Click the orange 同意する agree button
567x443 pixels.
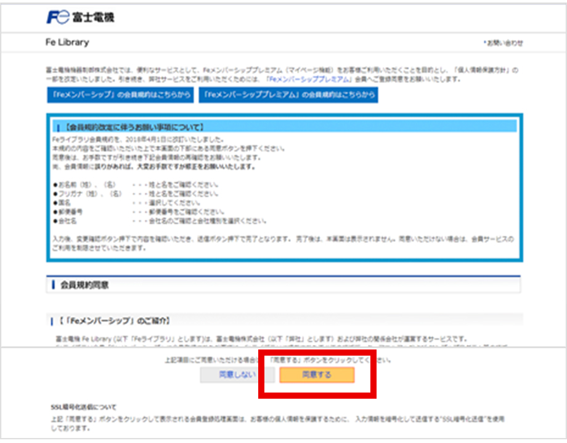point(317,375)
